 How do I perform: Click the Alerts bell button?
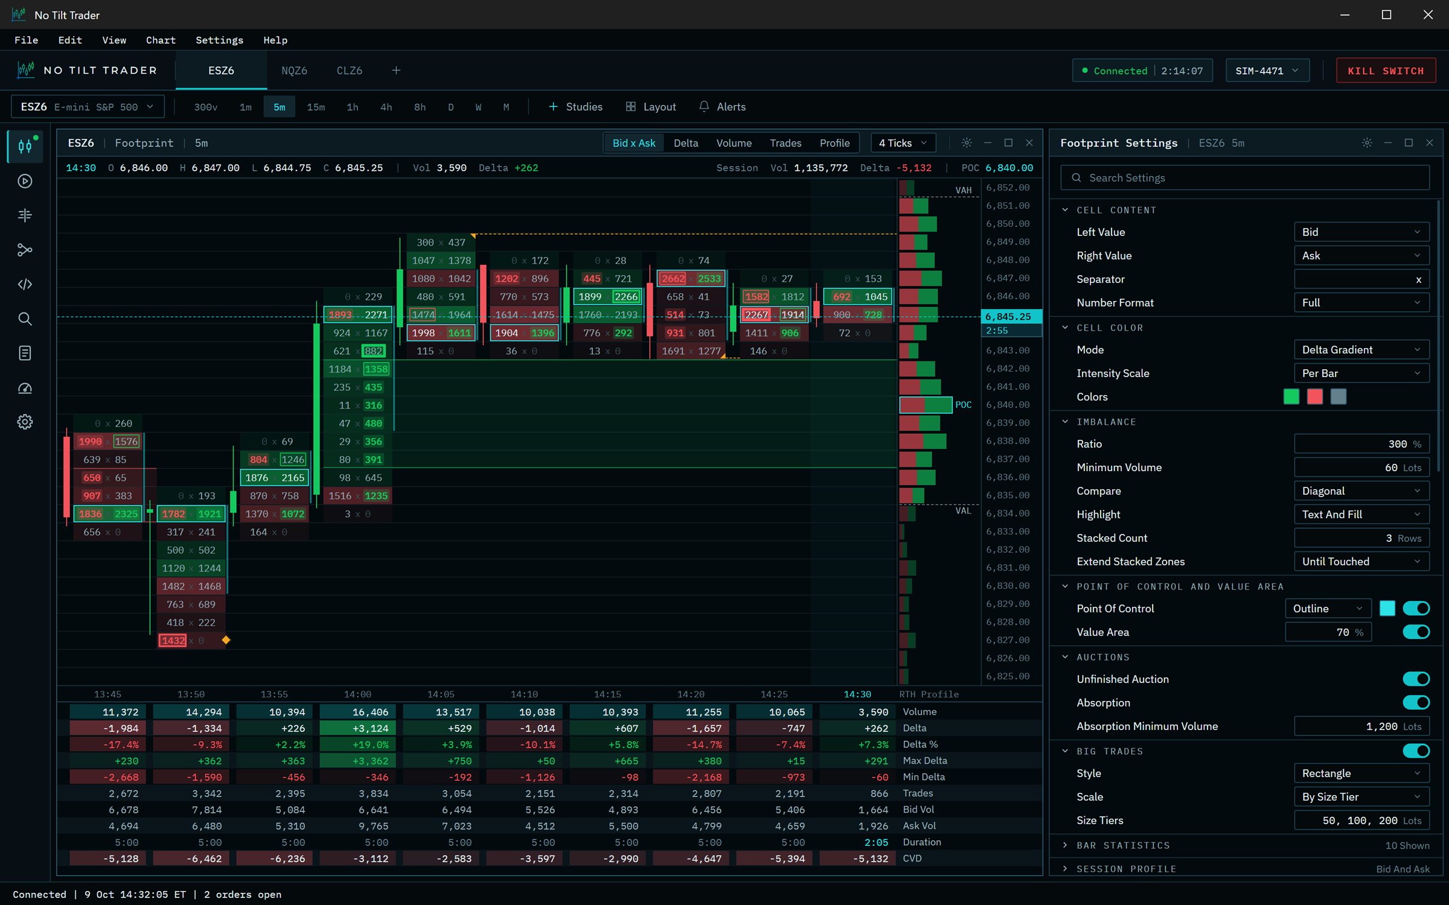pyautogui.click(x=722, y=107)
